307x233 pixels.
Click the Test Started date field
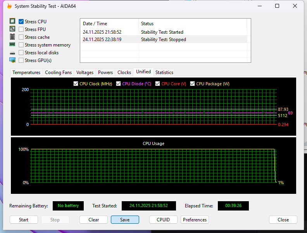[x=149, y=206]
